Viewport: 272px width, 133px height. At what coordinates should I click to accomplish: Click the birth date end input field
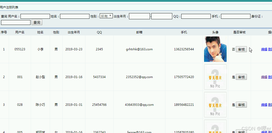coord(162,16)
